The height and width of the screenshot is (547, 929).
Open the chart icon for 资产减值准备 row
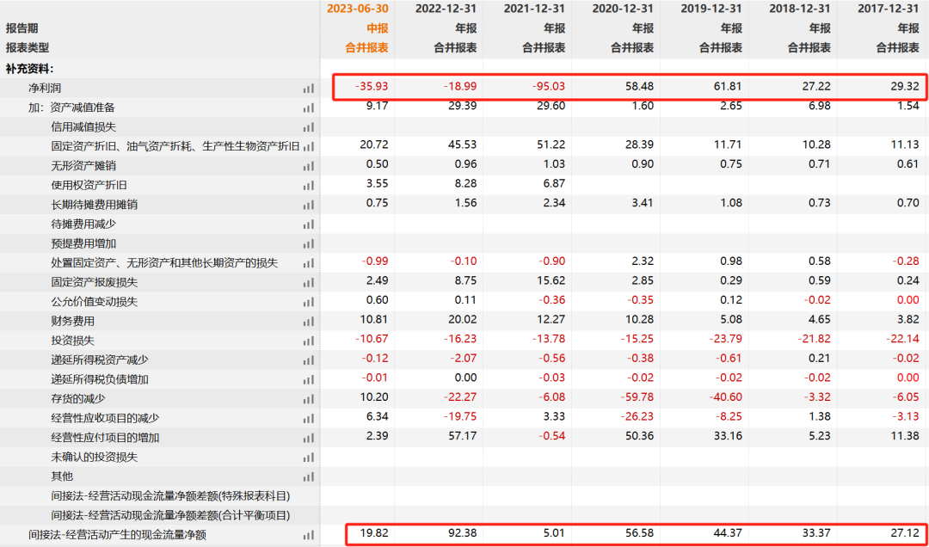pyautogui.click(x=308, y=108)
